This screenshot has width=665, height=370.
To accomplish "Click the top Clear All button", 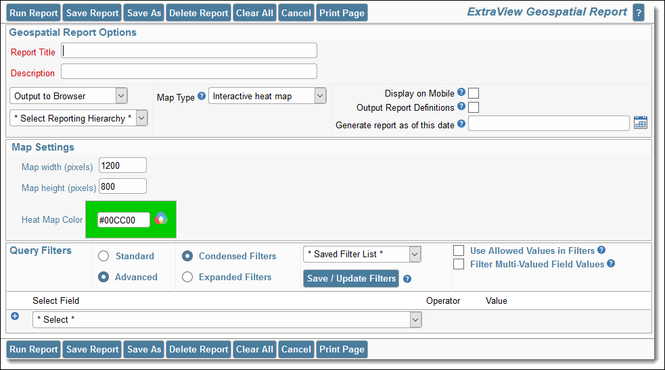I will click(254, 13).
